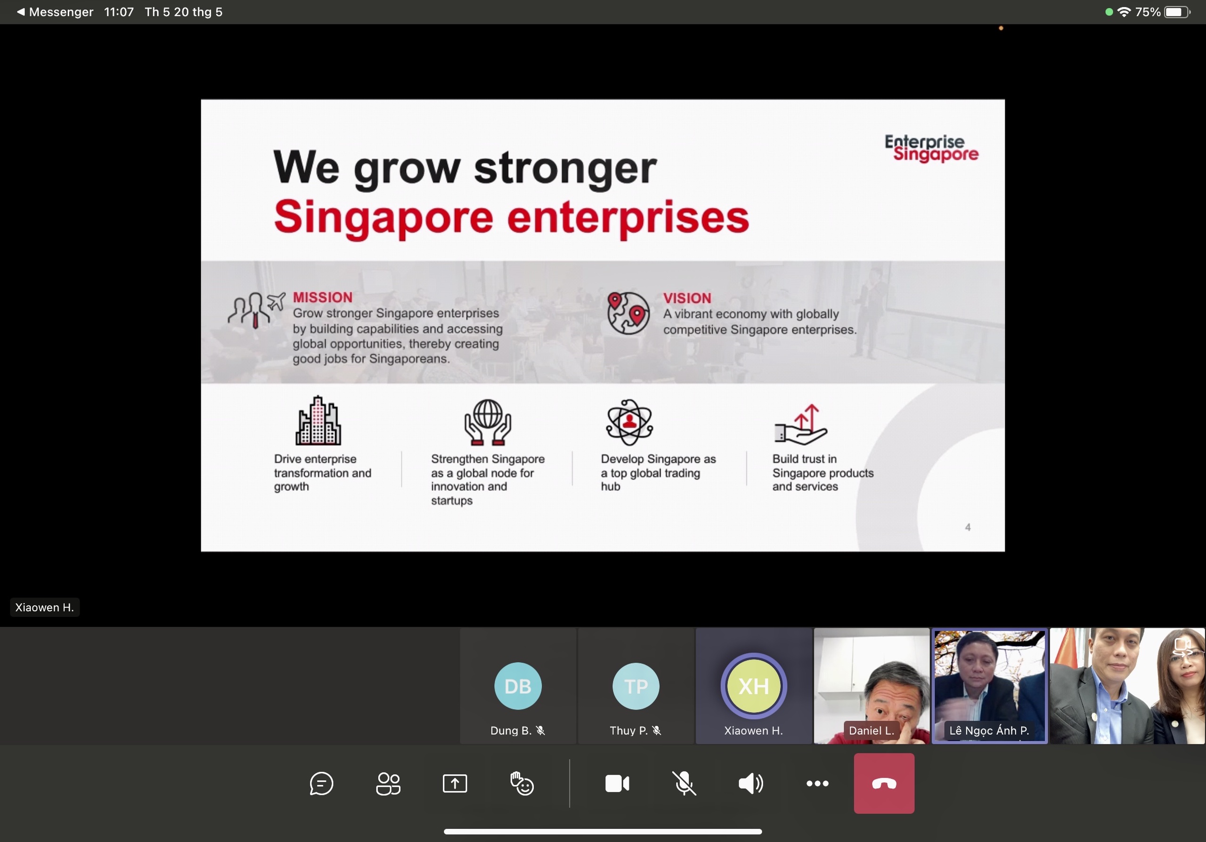Tap the Wi-Fi status icon
The image size is (1206, 842).
point(1124,12)
